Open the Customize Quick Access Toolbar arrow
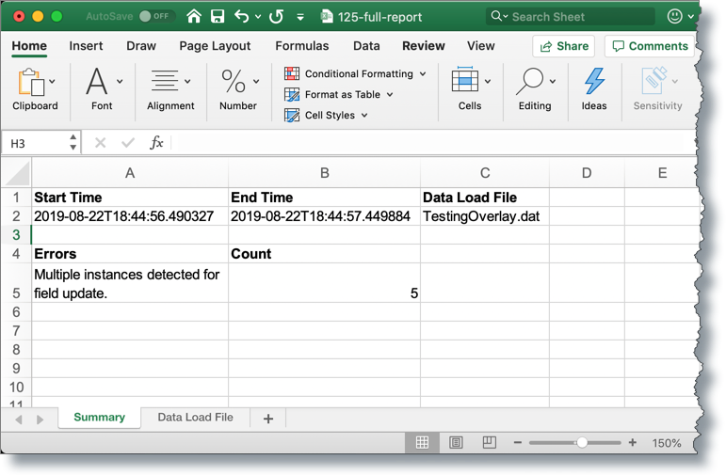This screenshot has height=475, width=726. tap(300, 17)
